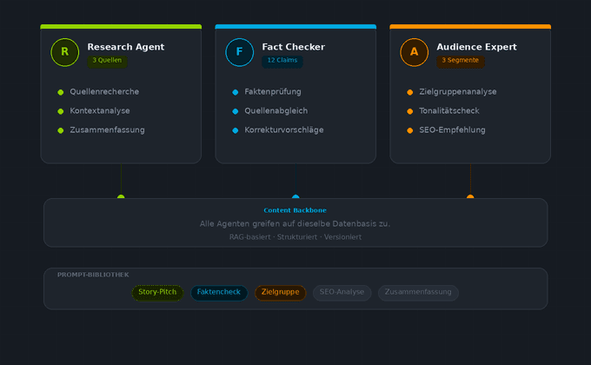Select the Tonalitätscheck list item
This screenshot has height=365, width=591.
coord(449,111)
